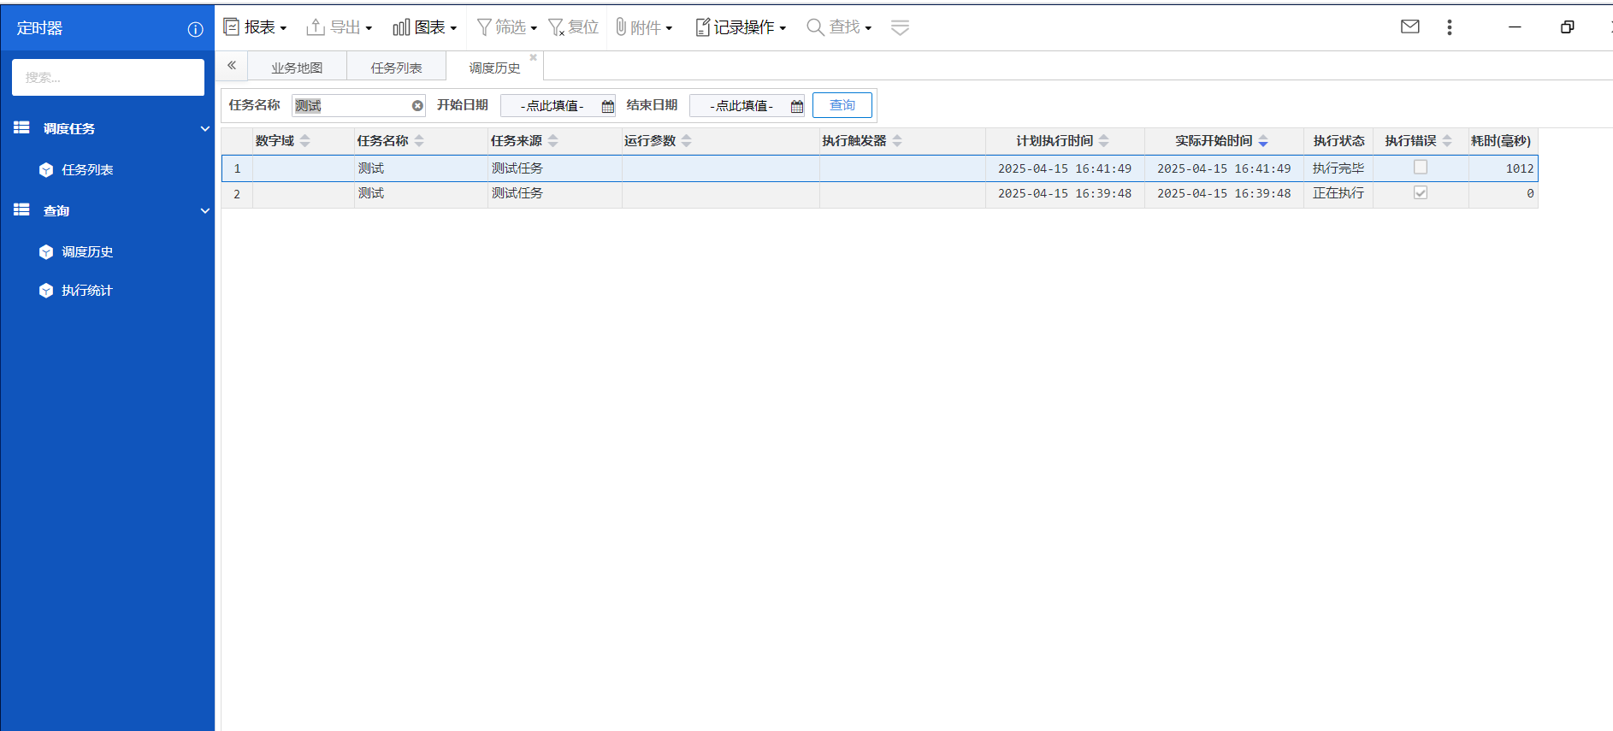Open the 查找 search menu
The width and height of the screenshot is (1613, 731).
coord(839,27)
